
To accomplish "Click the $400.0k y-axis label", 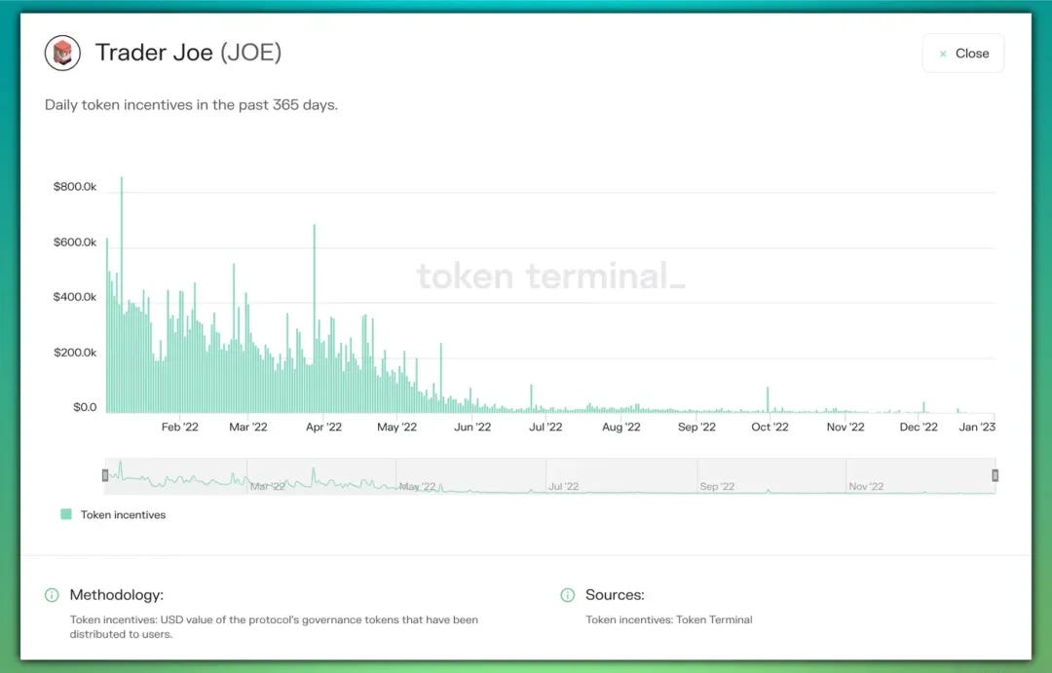I will pos(75,297).
